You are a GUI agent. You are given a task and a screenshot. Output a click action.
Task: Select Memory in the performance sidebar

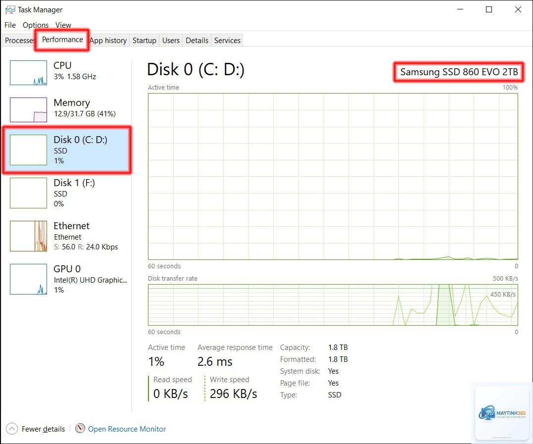point(67,110)
